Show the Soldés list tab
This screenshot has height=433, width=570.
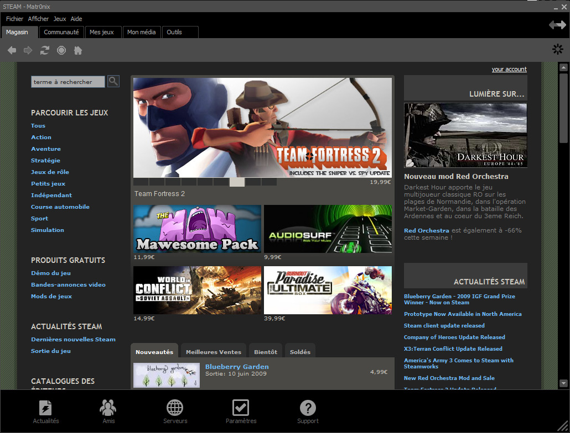pyautogui.click(x=300, y=351)
